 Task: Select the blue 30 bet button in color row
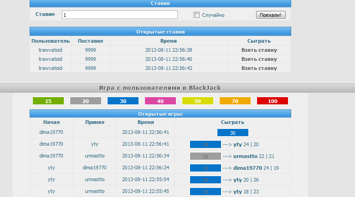tap(123, 101)
